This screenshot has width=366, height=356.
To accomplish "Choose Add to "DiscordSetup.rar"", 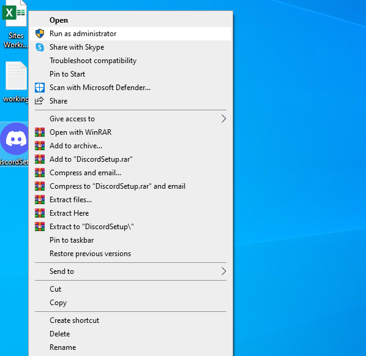I will 131,159.
